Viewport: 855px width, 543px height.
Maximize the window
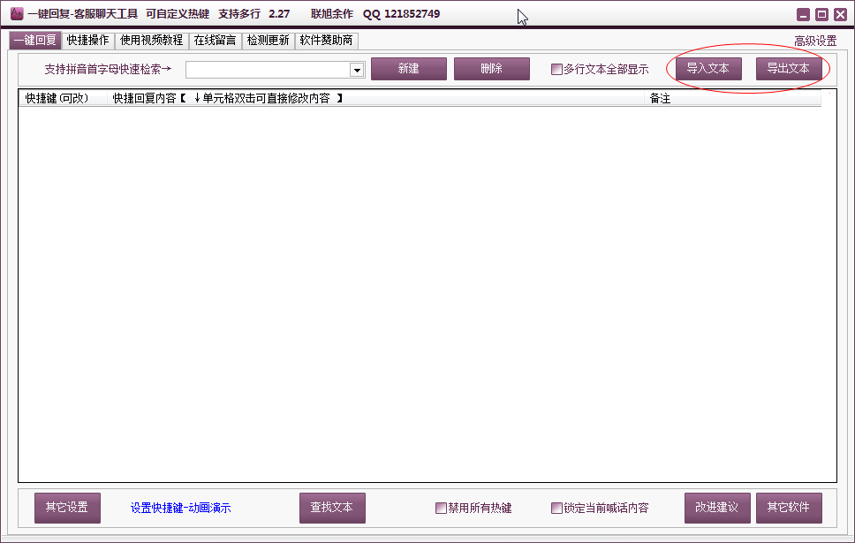(x=821, y=15)
